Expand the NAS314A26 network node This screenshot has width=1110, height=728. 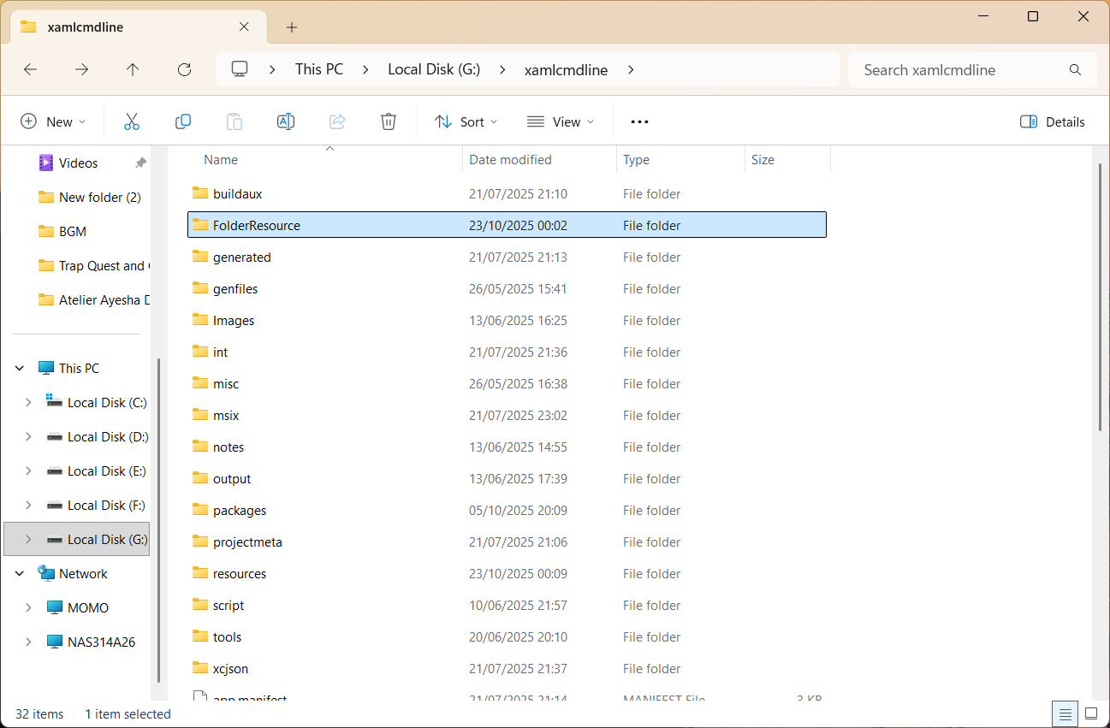(x=28, y=642)
